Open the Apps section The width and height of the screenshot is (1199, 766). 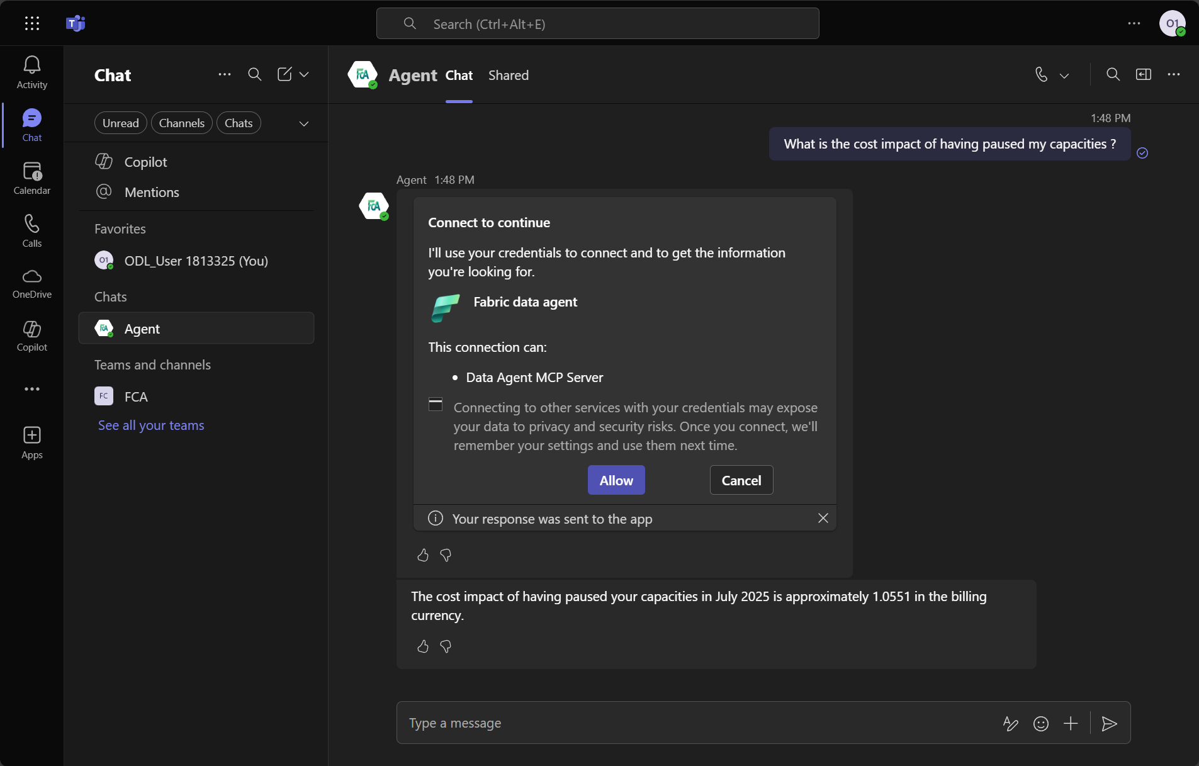tap(31, 442)
